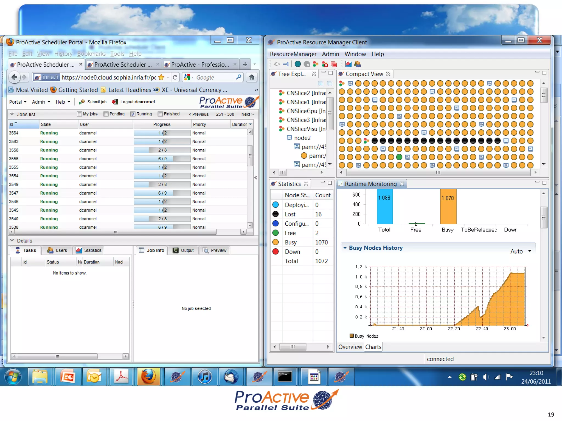
Task: Click the Next > jobs page link
Action: [247, 114]
